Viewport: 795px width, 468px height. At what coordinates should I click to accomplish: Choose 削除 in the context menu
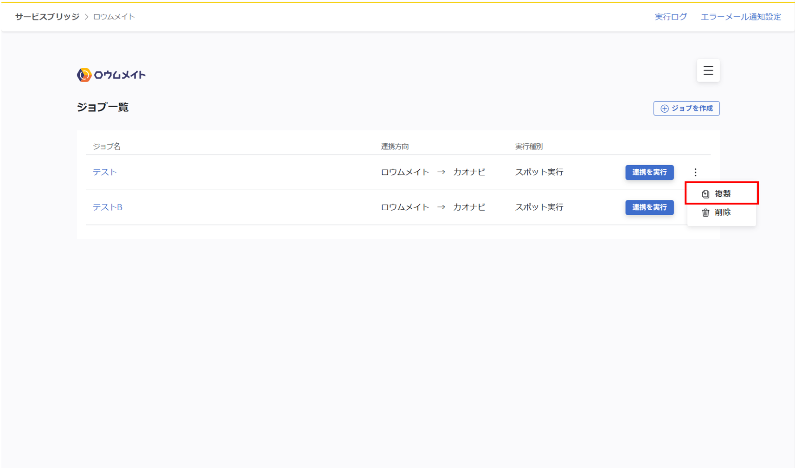(x=722, y=212)
